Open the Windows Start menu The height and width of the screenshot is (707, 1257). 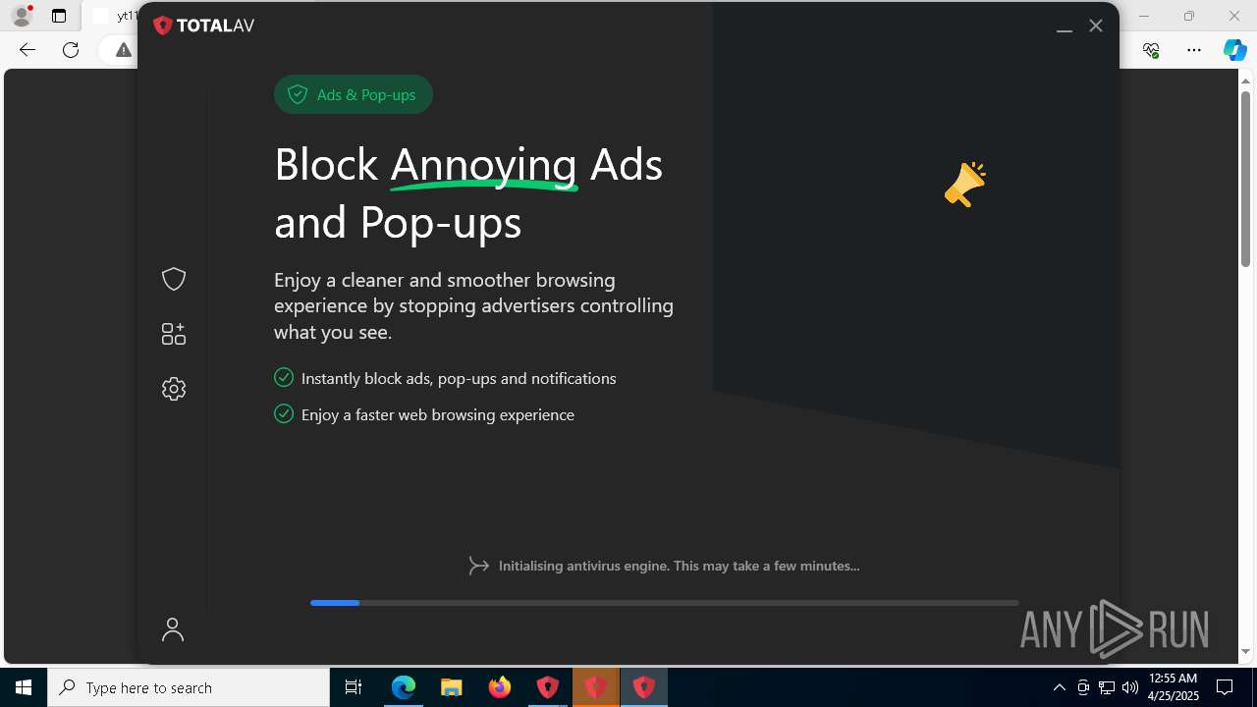click(24, 687)
